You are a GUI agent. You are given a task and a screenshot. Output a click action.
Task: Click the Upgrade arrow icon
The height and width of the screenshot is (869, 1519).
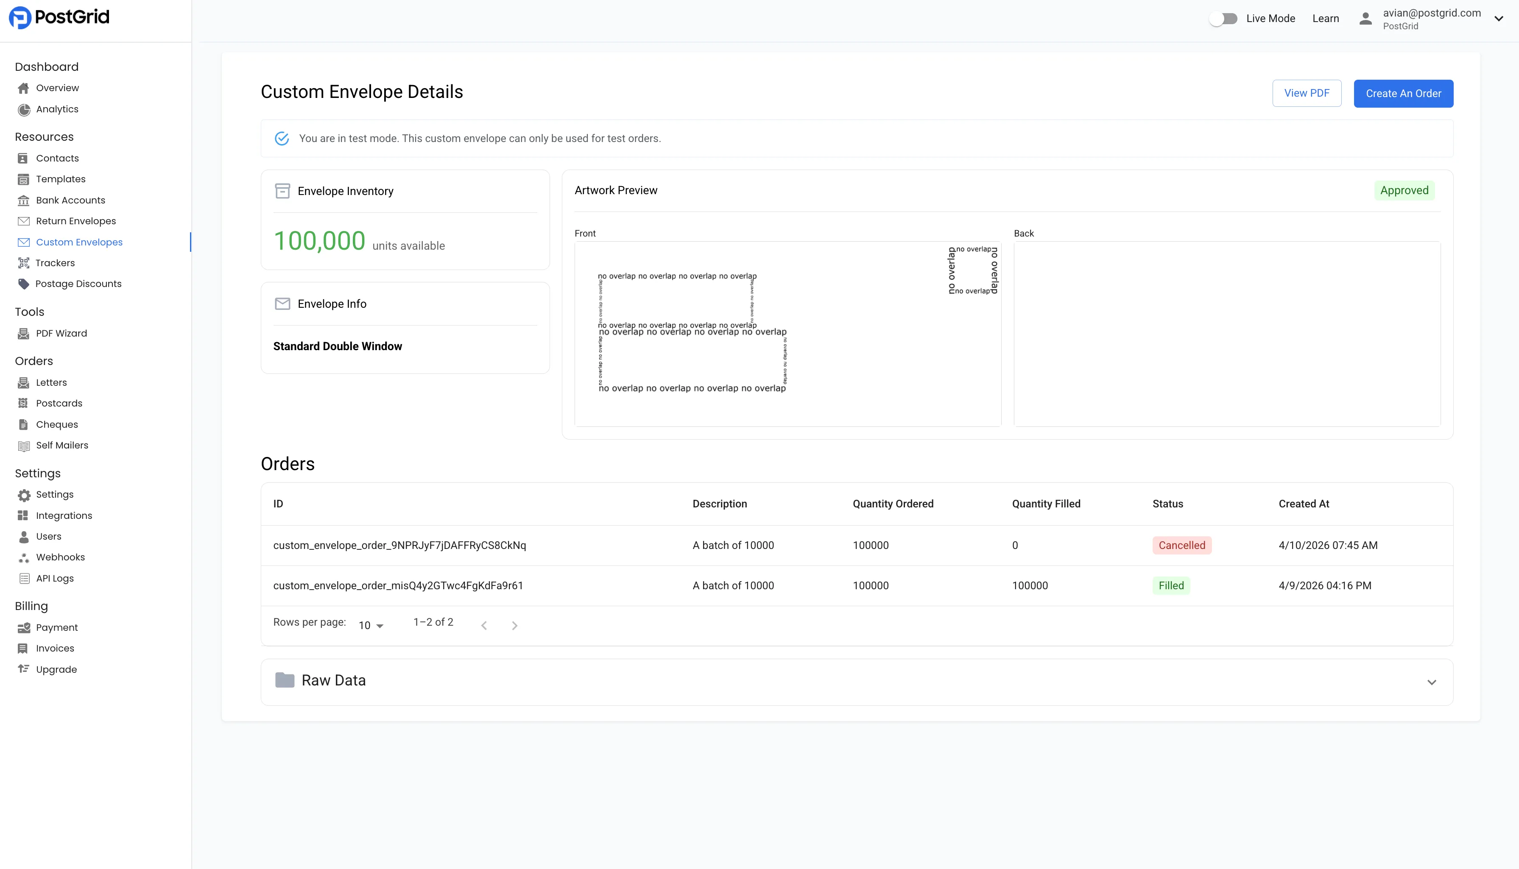point(23,669)
